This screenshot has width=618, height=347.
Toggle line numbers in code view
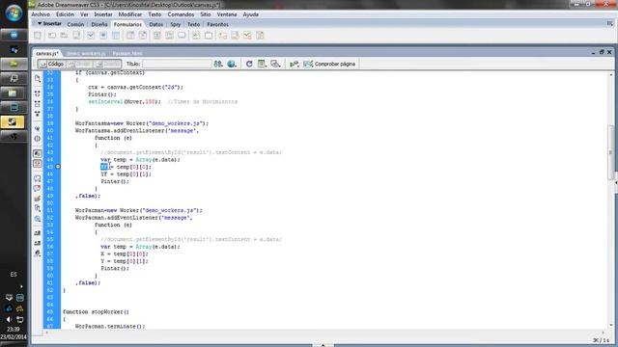(x=38, y=153)
